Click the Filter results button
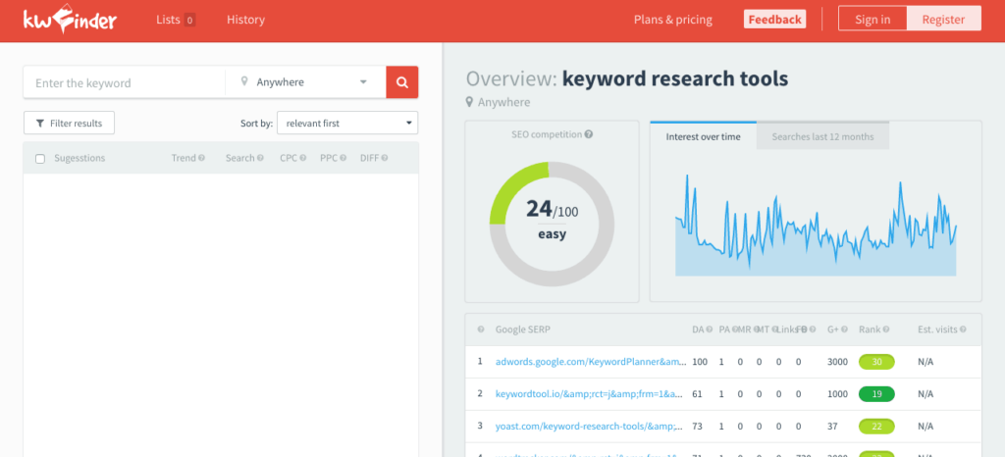This screenshot has height=457, width=1005. point(69,123)
